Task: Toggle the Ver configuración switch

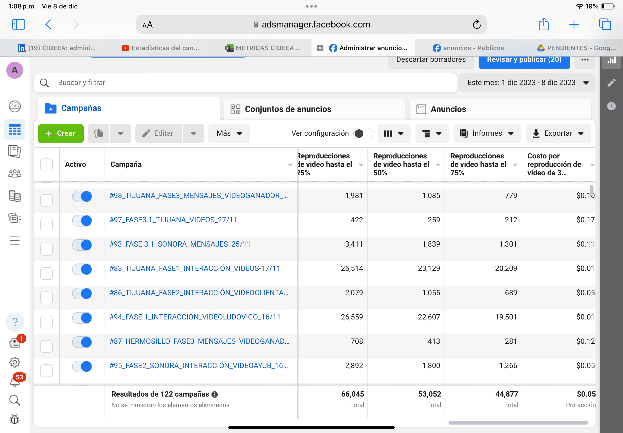Action: [x=363, y=134]
